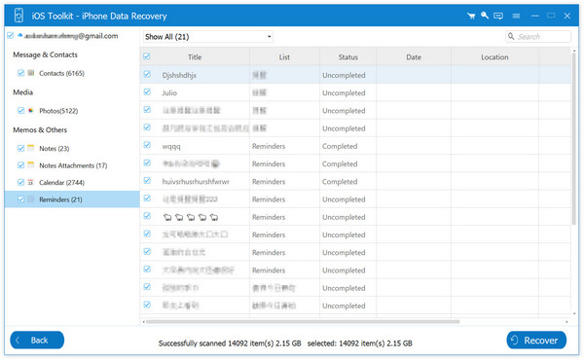Select the sheep emoji reminder title
This screenshot has width=584, height=360.
tap(191, 217)
